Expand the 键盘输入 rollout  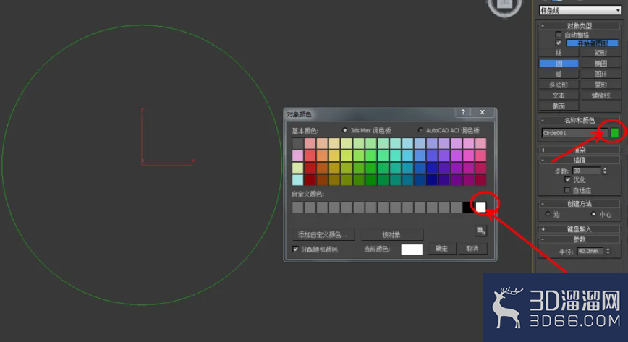pyautogui.click(x=579, y=229)
